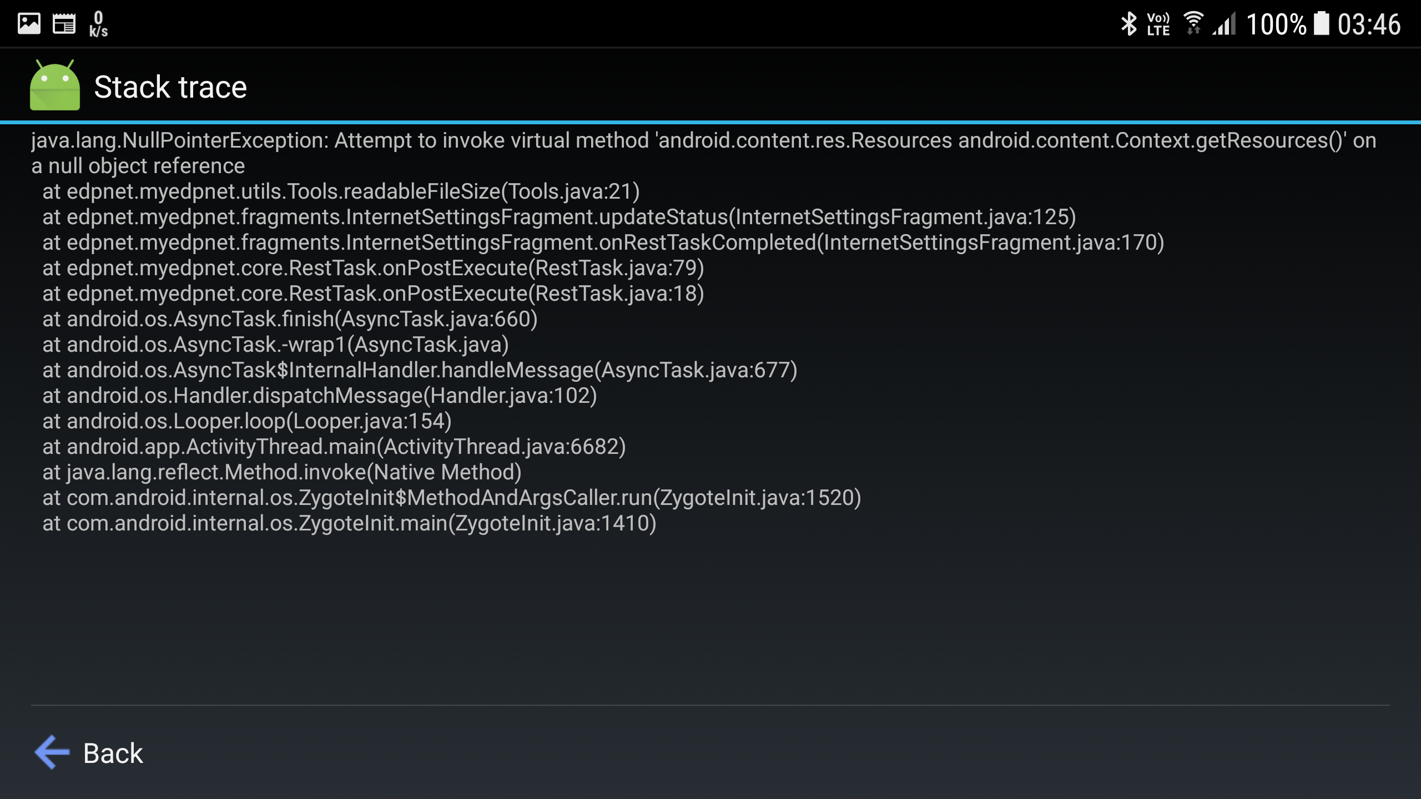Tap the calendar notification icon
Screen dimensions: 1421x799
coord(64,24)
